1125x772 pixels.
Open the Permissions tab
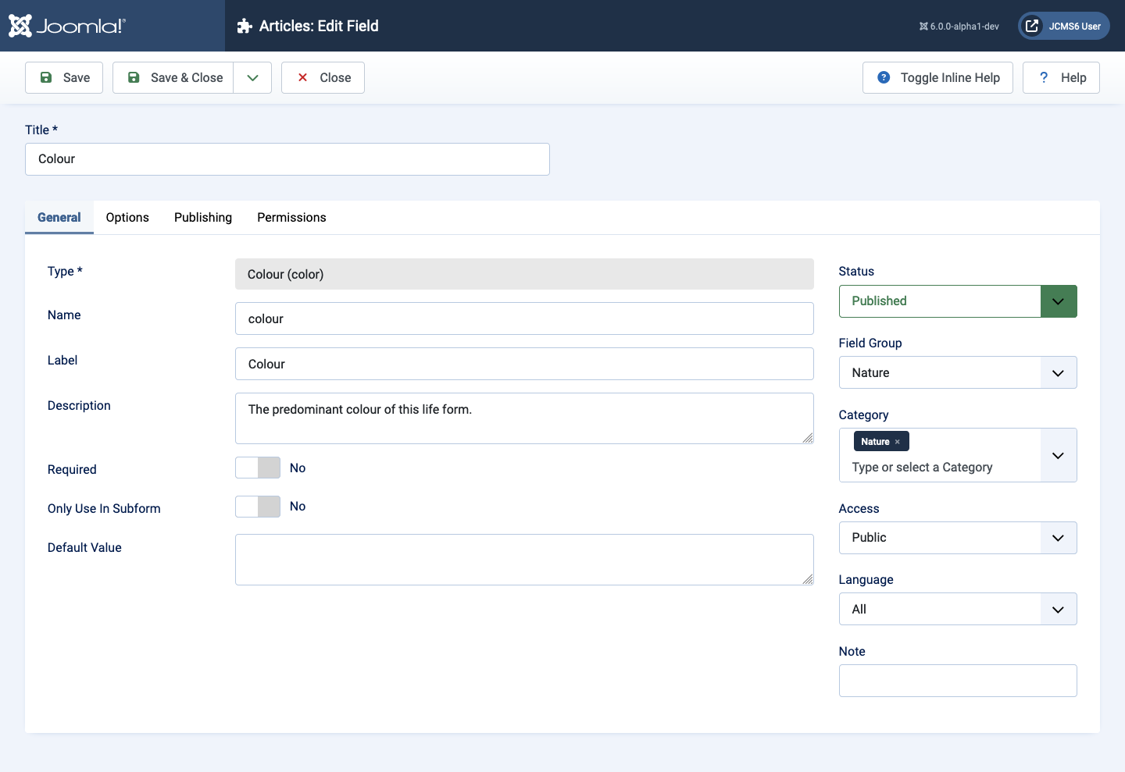click(291, 218)
